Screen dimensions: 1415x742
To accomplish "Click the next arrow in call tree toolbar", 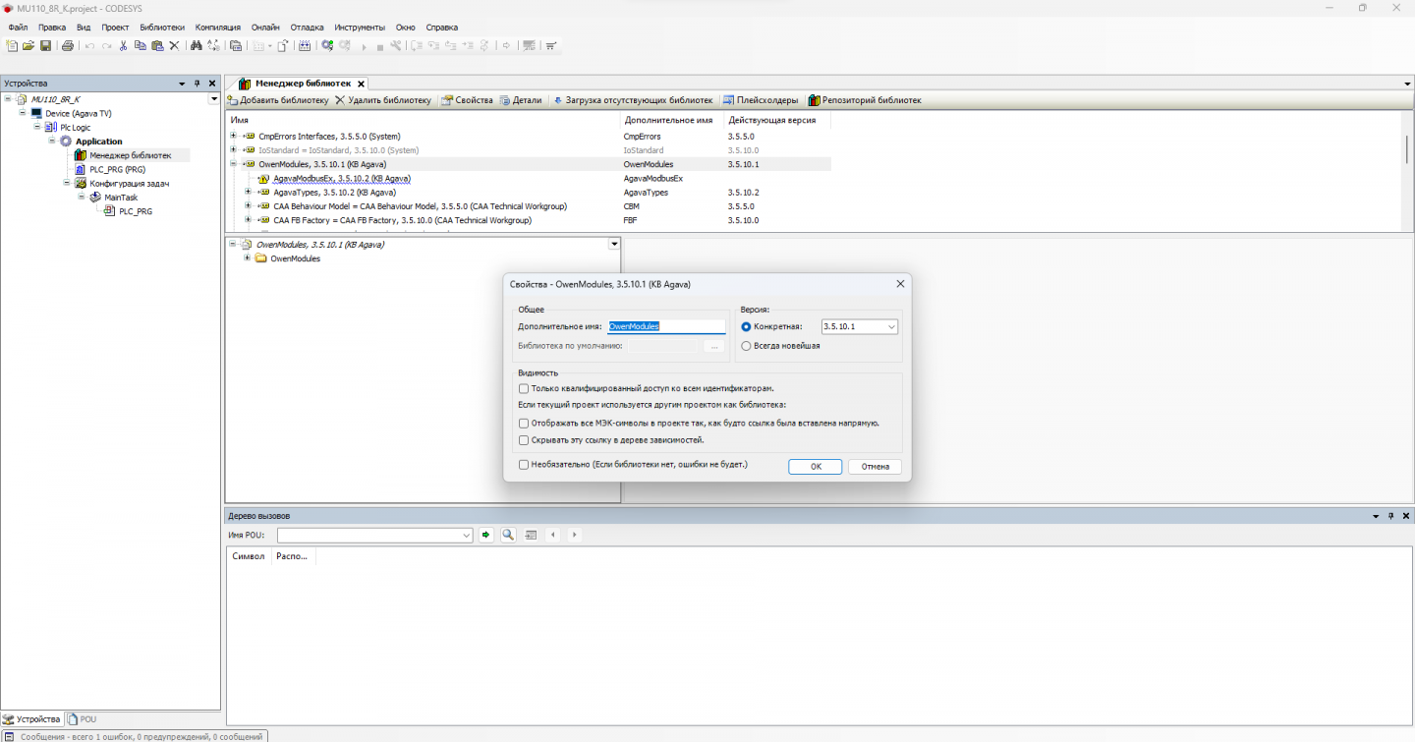I will click(574, 535).
